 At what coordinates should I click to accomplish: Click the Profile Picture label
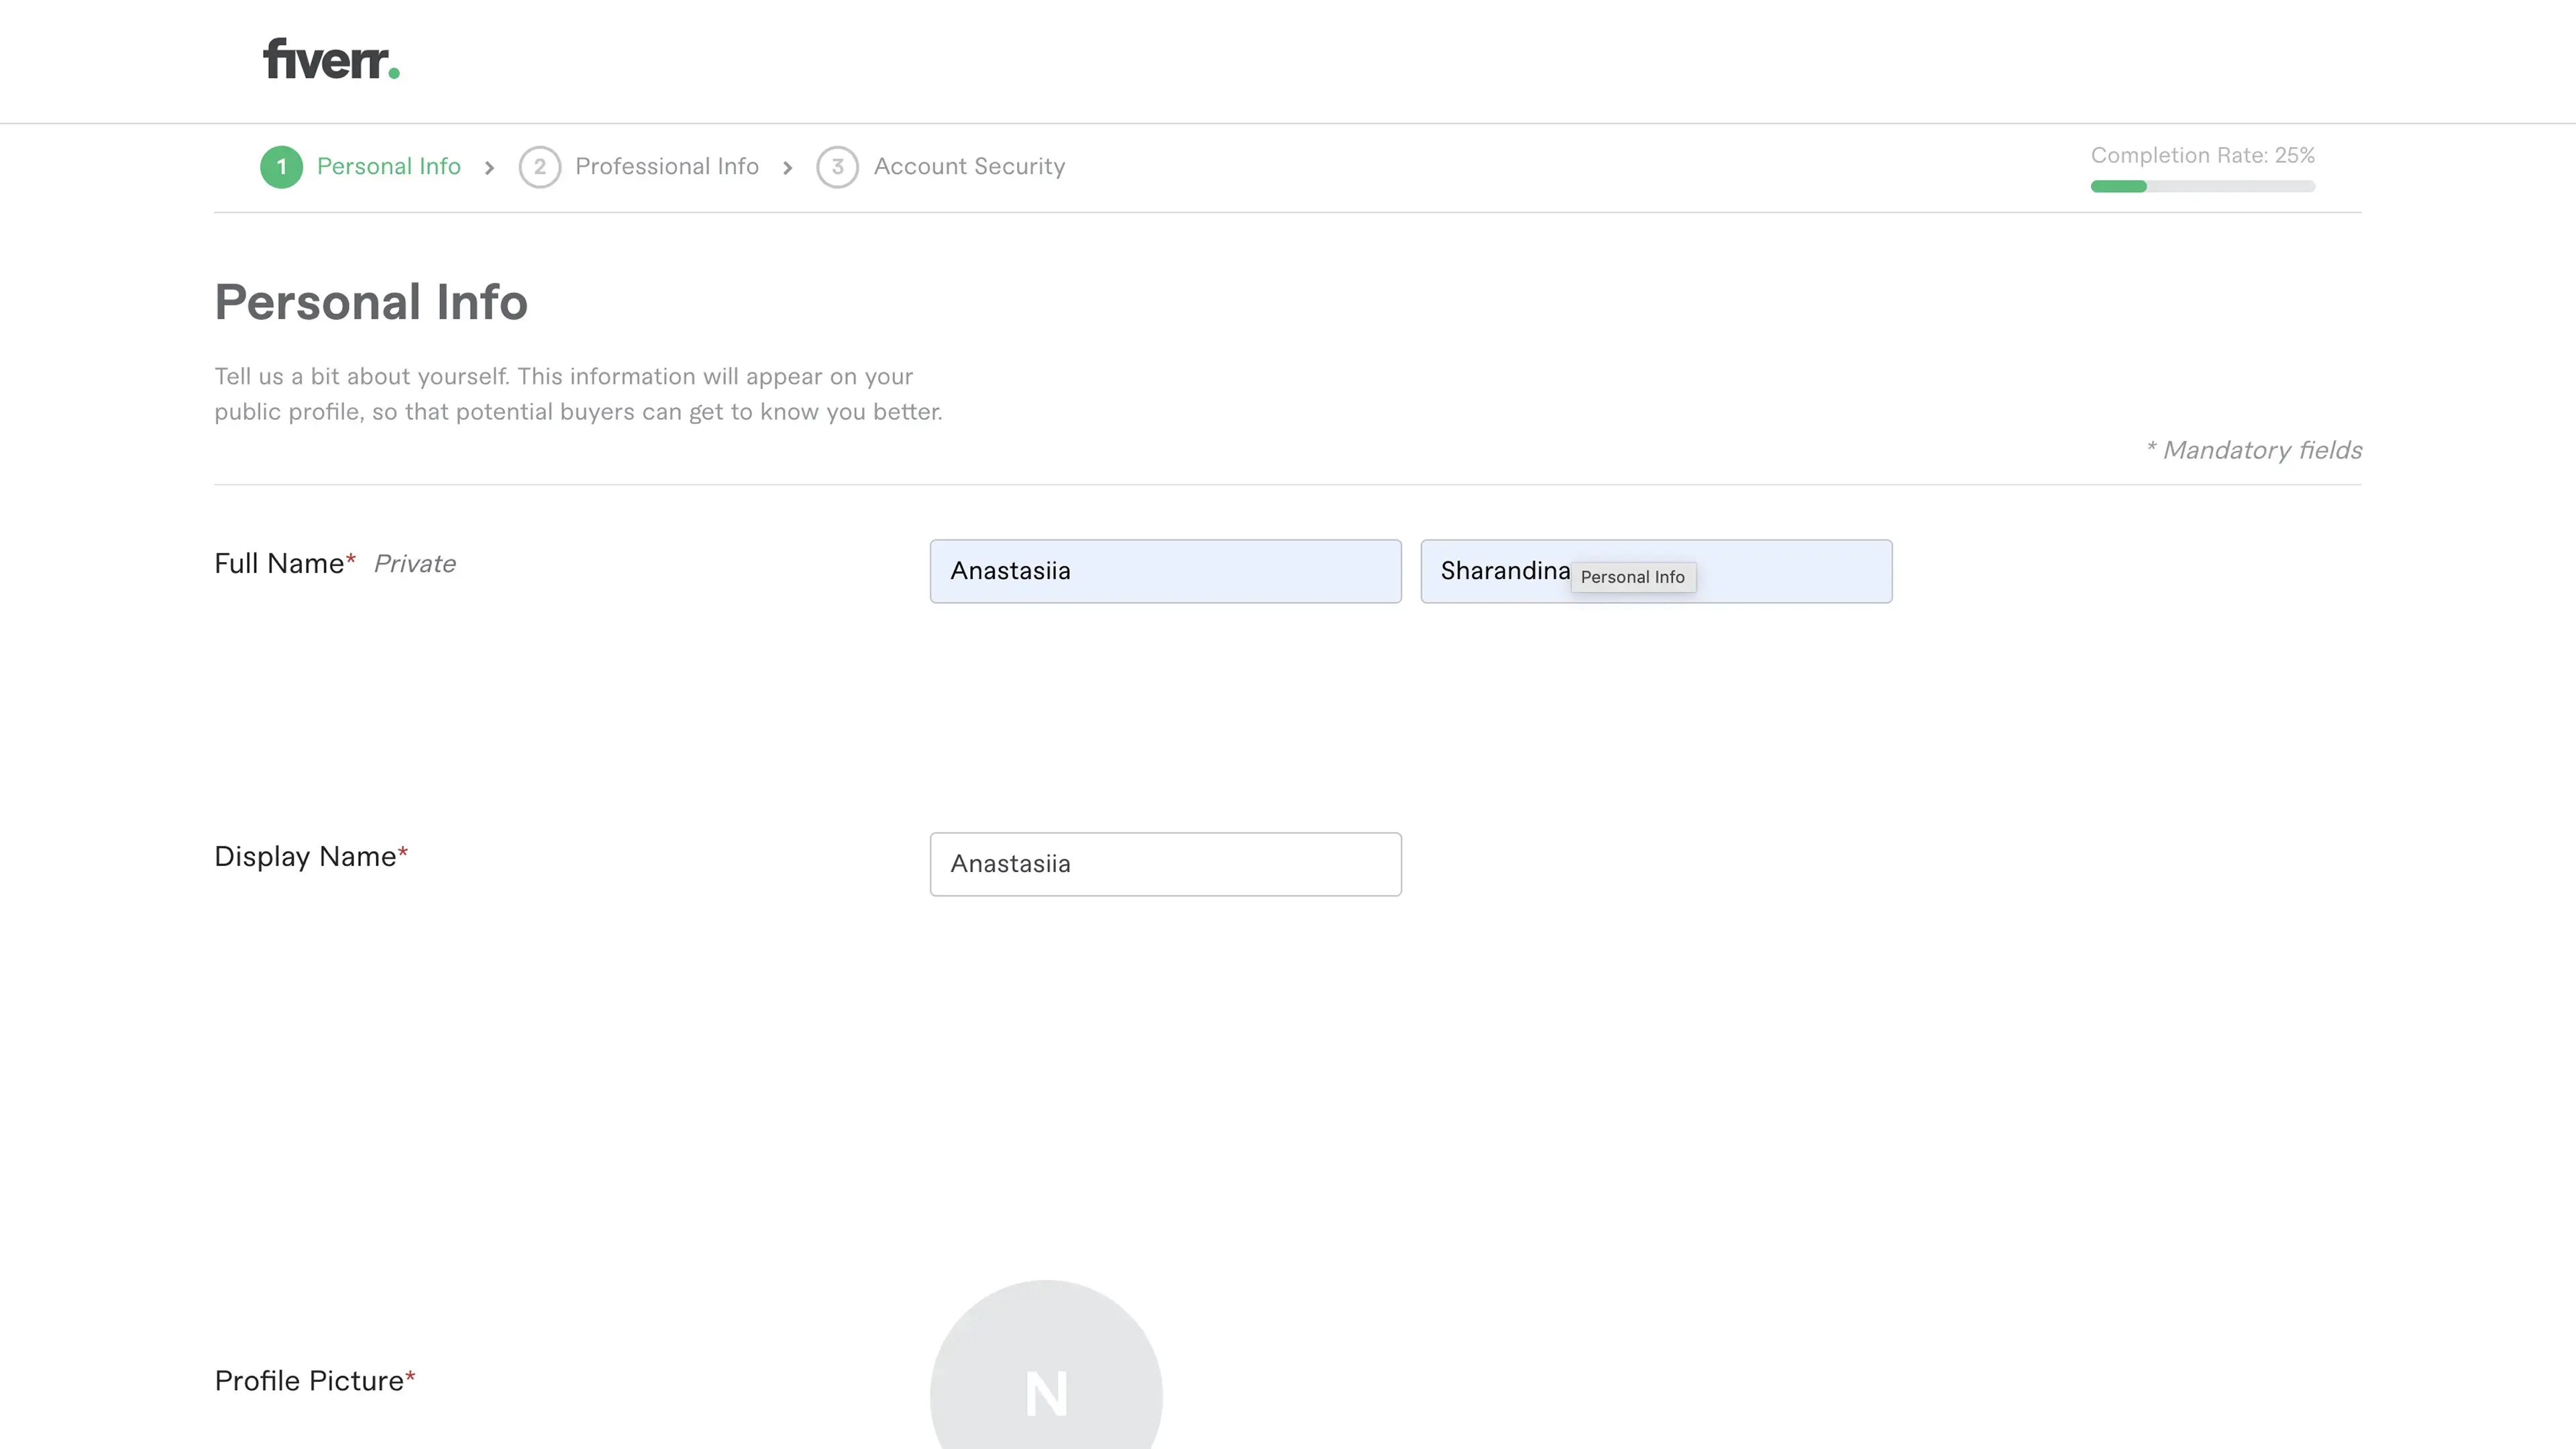click(x=309, y=1381)
